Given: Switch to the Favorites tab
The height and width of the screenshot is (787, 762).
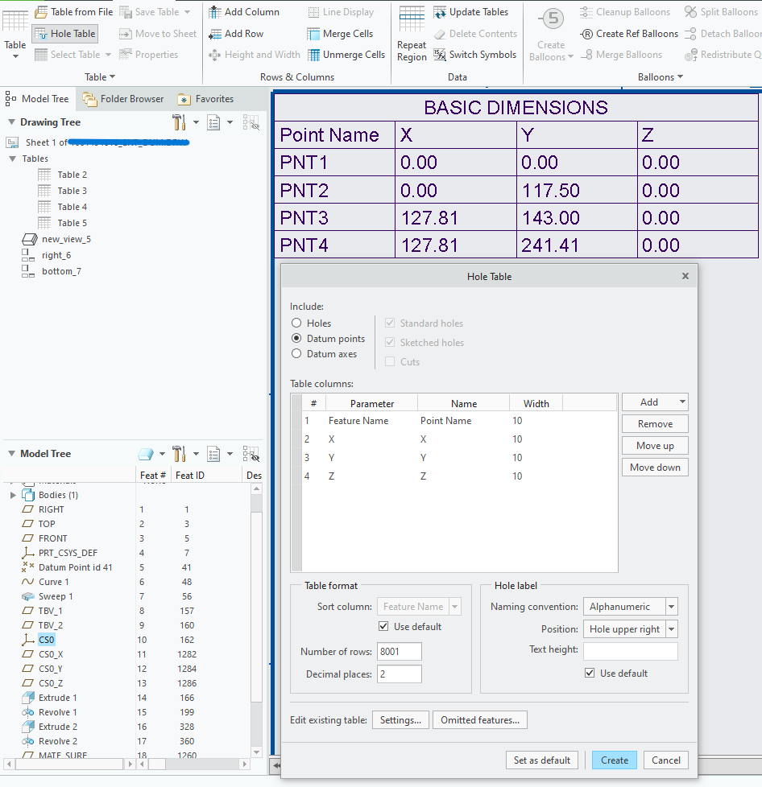Looking at the screenshot, I should pyautogui.click(x=205, y=99).
